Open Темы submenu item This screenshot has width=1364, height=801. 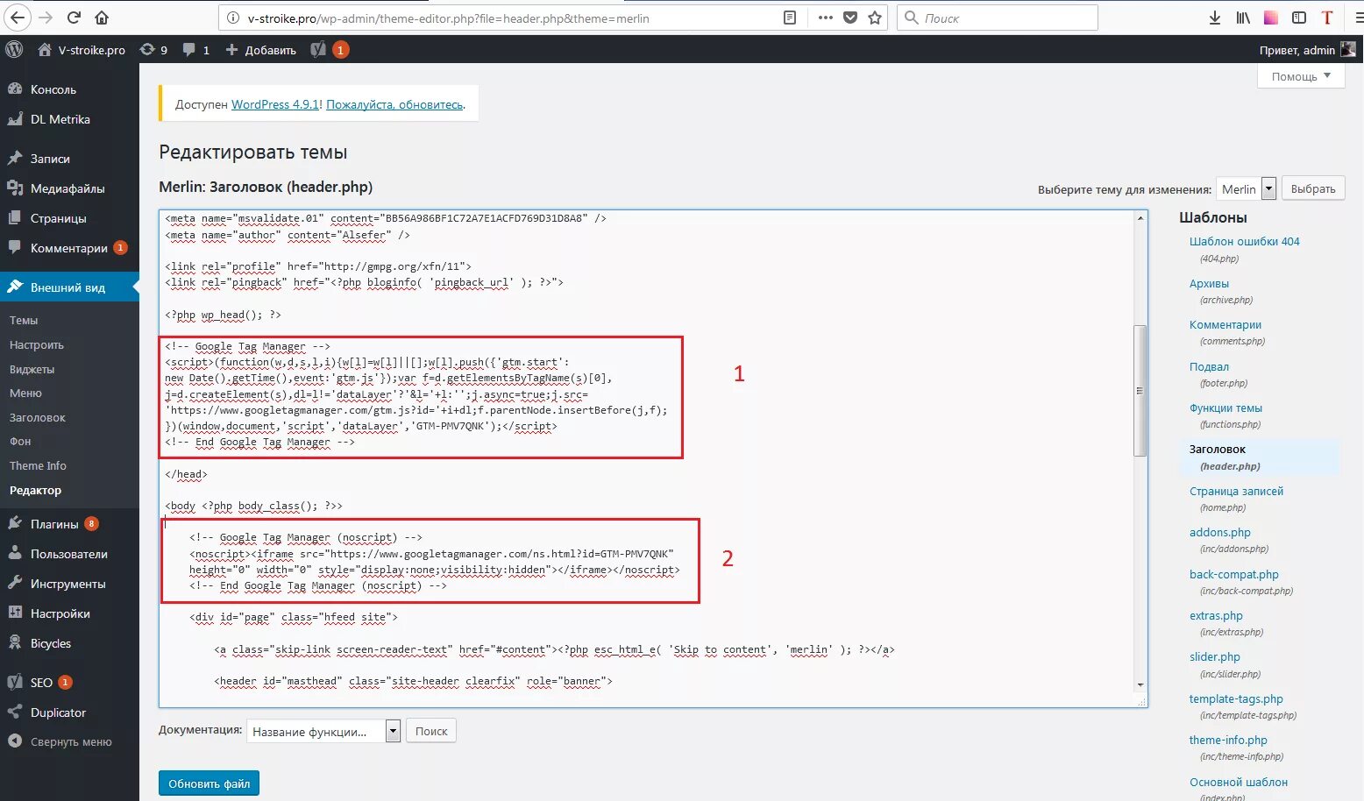point(24,321)
